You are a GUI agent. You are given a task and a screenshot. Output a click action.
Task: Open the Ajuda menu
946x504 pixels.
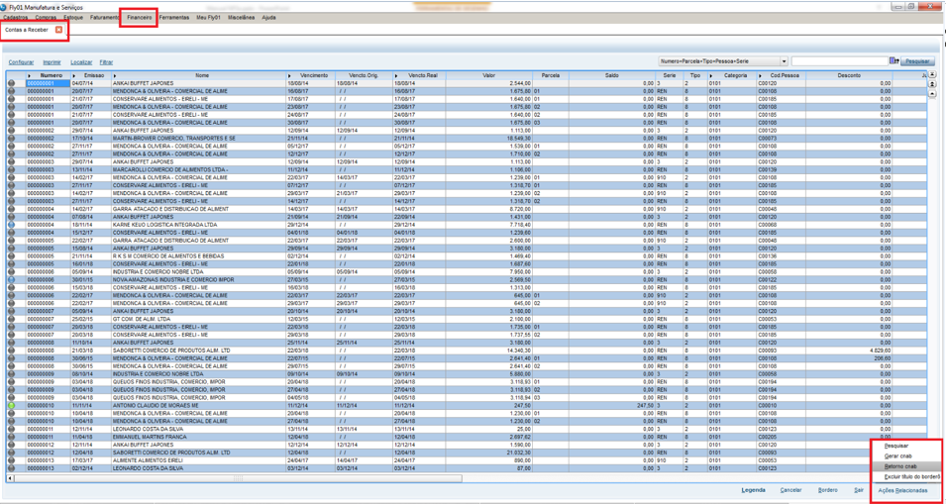(x=269, y=18)
